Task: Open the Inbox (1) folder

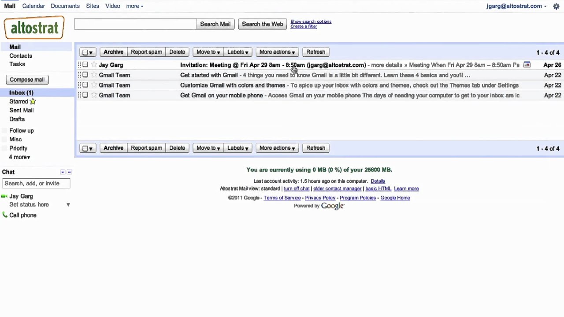Action: coord(21,93)
